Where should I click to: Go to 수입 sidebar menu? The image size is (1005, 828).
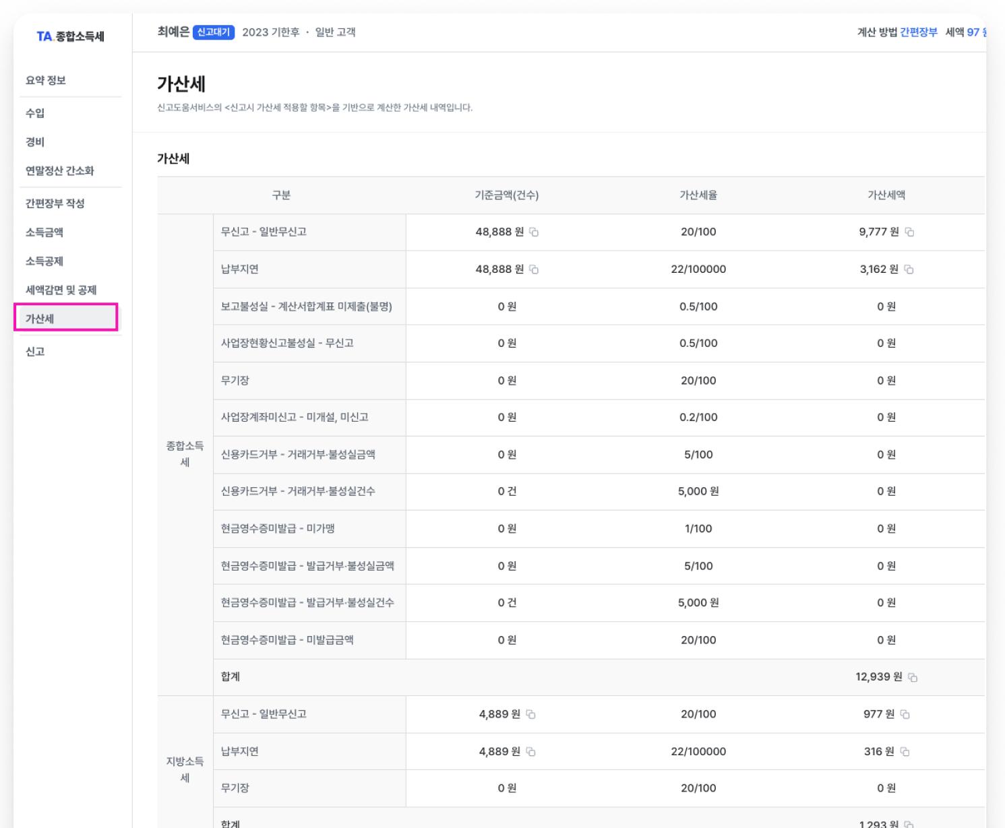35,113
